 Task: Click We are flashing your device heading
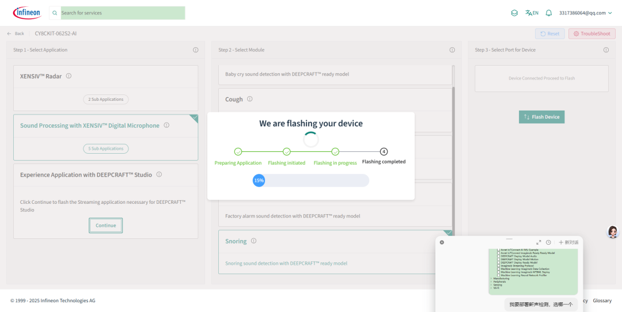pyautogui.click(x=311, y=123)
